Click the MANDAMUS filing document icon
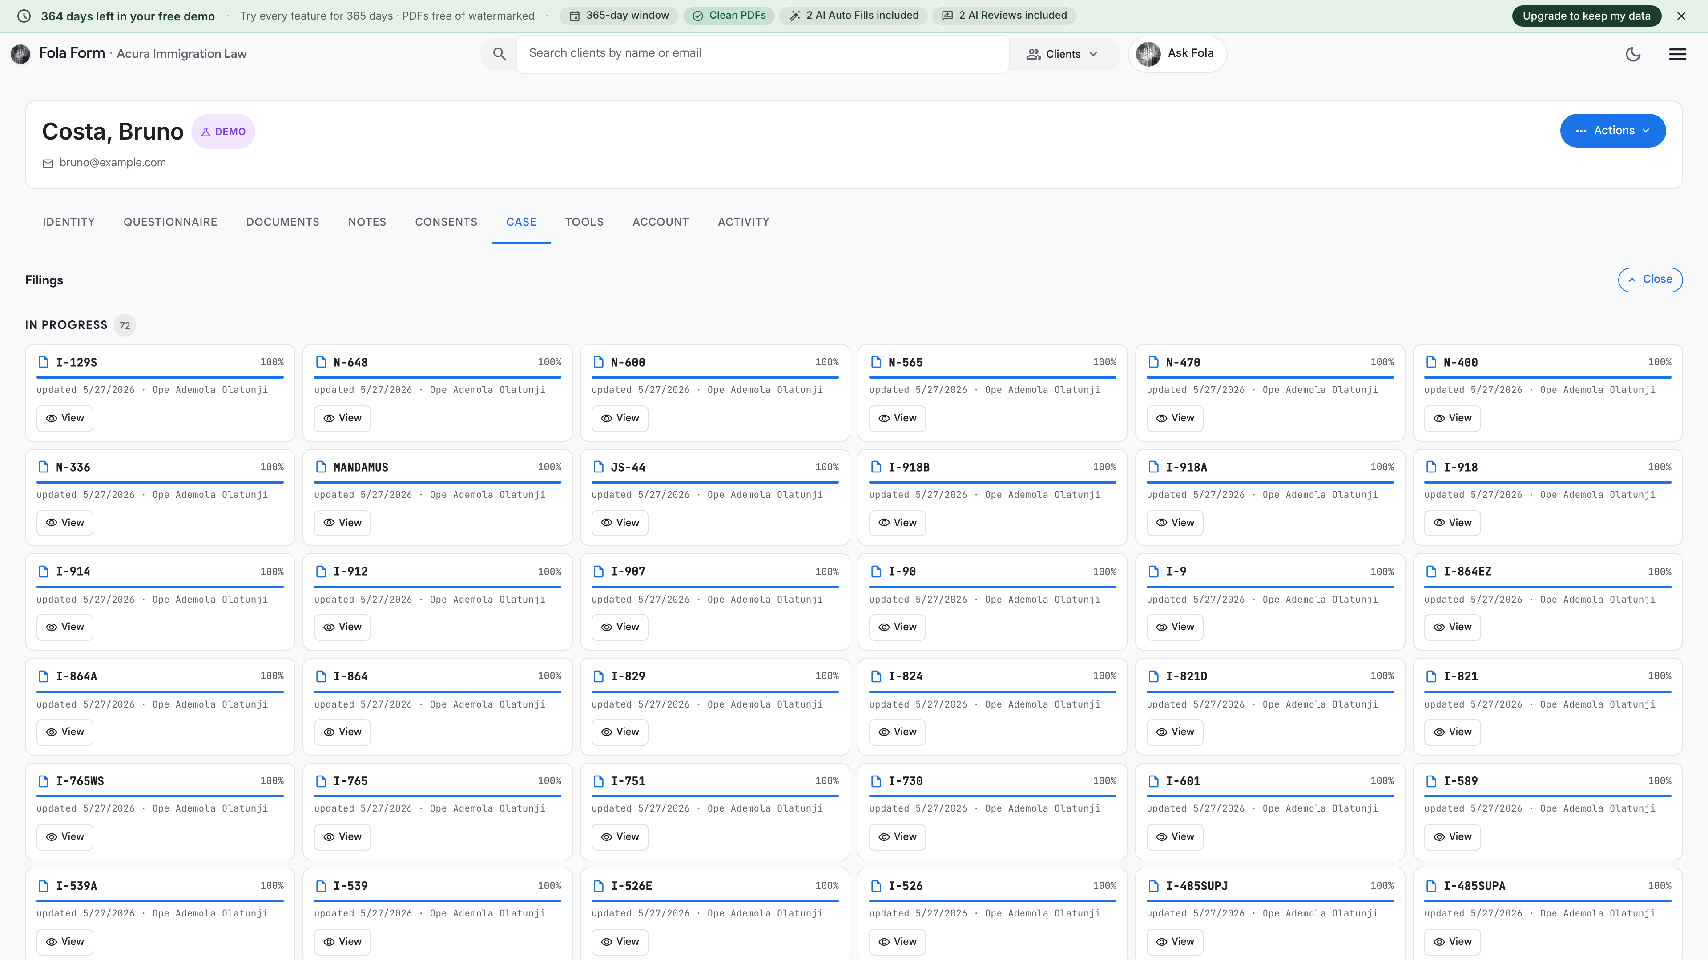This screenshot has width=1708, height=960. tap(321, 466)
